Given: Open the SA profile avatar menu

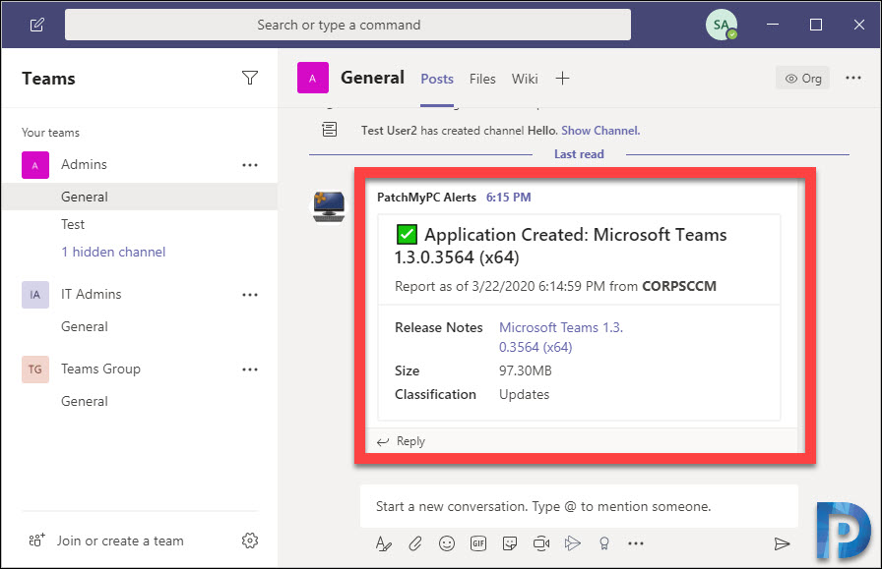Looking at the screenshot, I should coord(722,25).
